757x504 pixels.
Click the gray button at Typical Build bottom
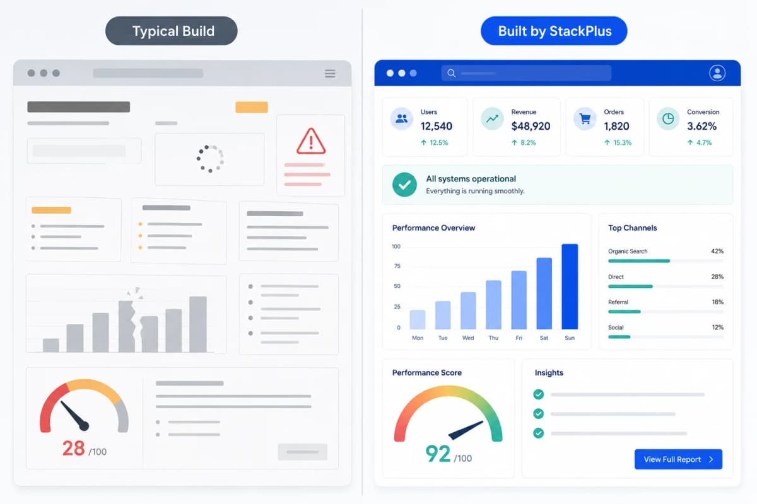303,452
